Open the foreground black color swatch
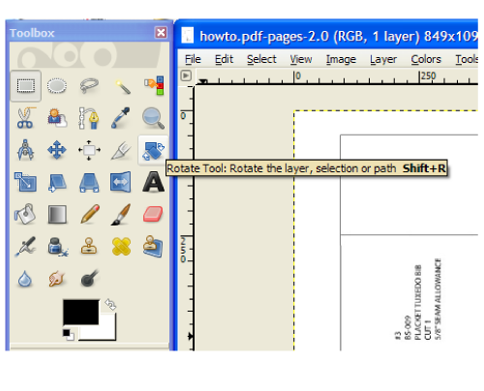This screenshot has width=484, height=391. coord(80,312)
